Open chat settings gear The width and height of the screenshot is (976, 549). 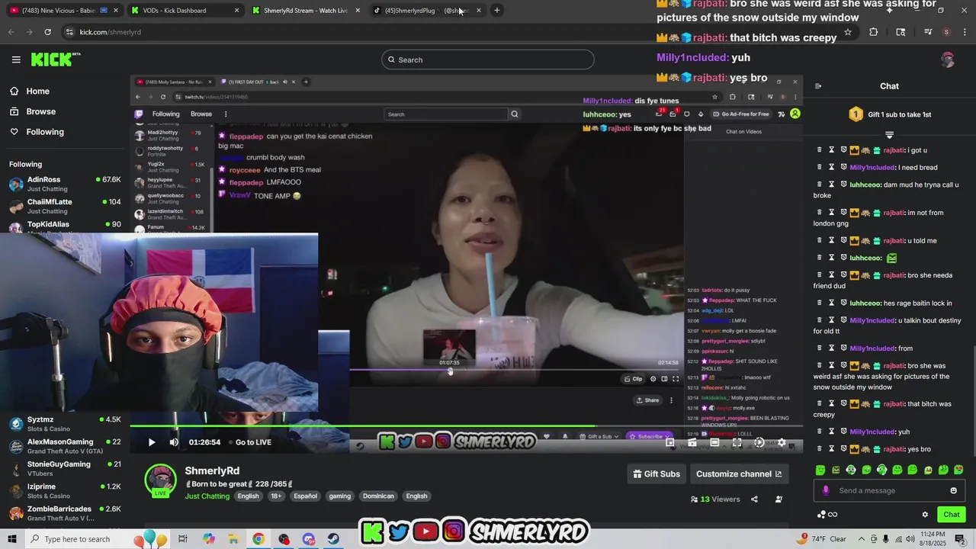click(925, 515)
